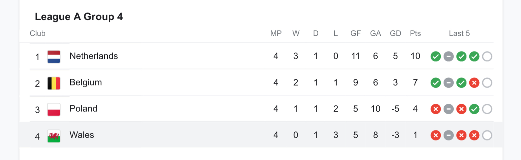521x160 pixels.
Task: Open the Netherlands team link
Action: [94, 56]
